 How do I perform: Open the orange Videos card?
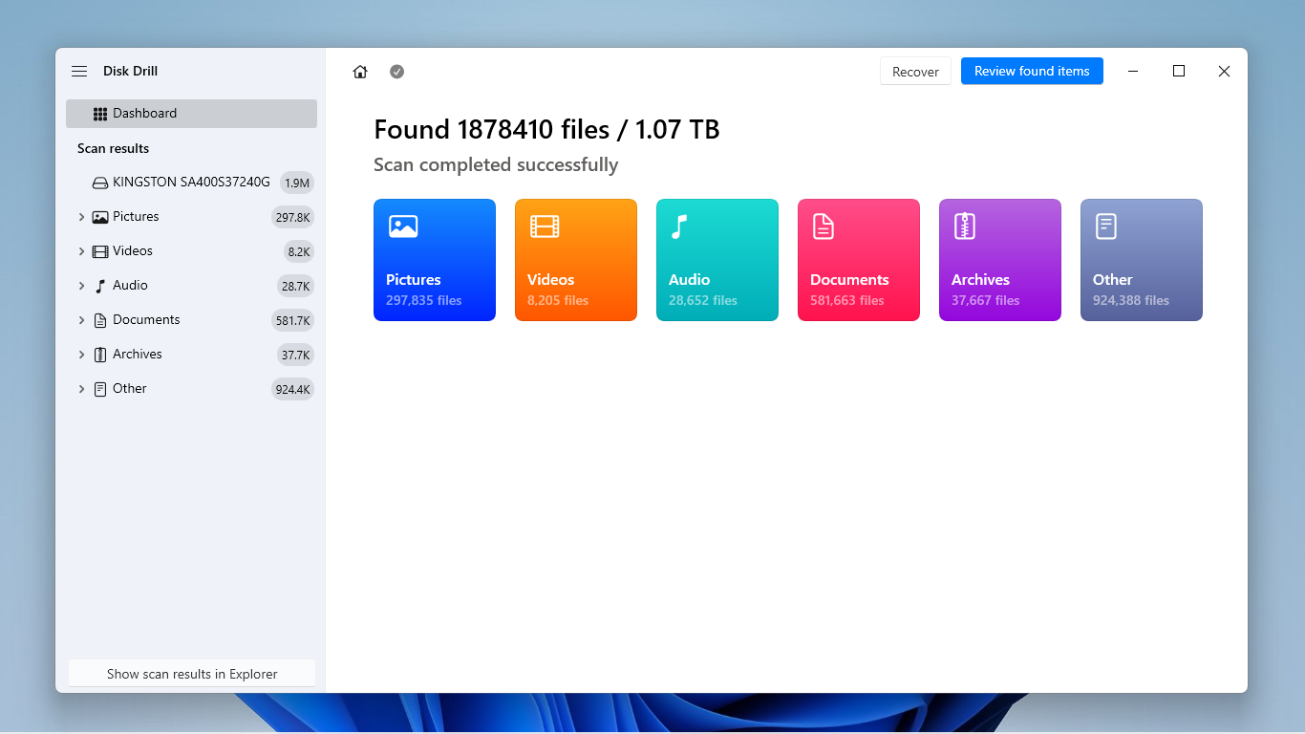pos(576,260)
